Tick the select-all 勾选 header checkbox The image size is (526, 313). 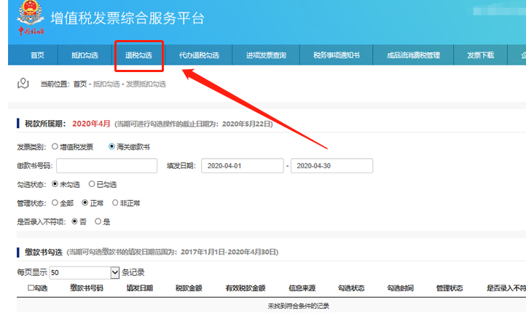pyautogui.click(x=30, y=288)
